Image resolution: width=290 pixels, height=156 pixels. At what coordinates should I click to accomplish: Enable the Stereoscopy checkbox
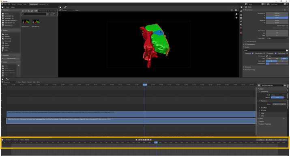(246, 44)
